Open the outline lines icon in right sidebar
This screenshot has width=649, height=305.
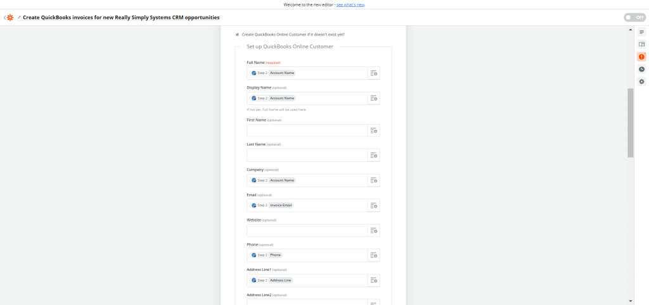click(641, 32)
